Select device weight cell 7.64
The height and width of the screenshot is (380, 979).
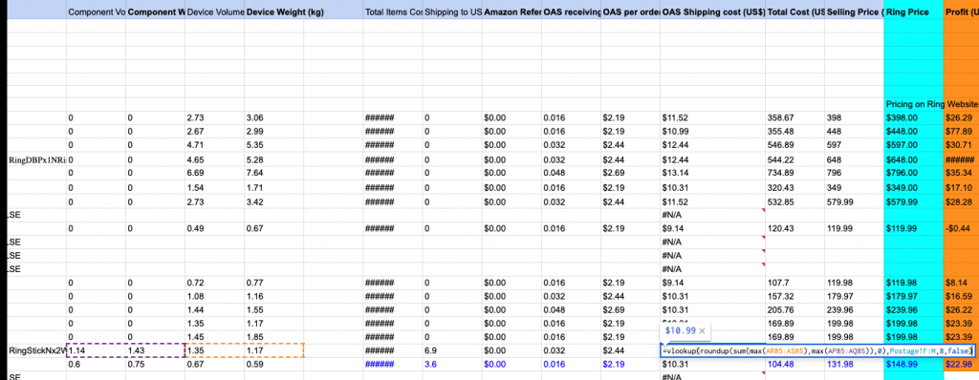pyautogui.click(x=273, y=172)
